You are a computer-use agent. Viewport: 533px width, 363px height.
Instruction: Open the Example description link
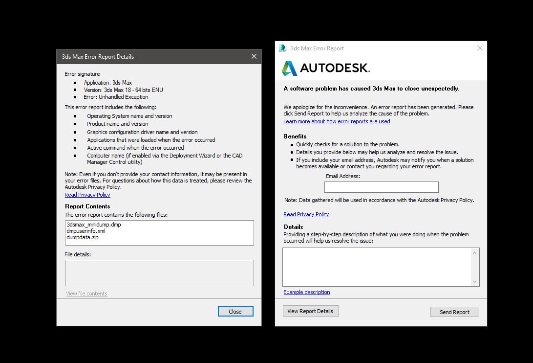pos(306,292)
